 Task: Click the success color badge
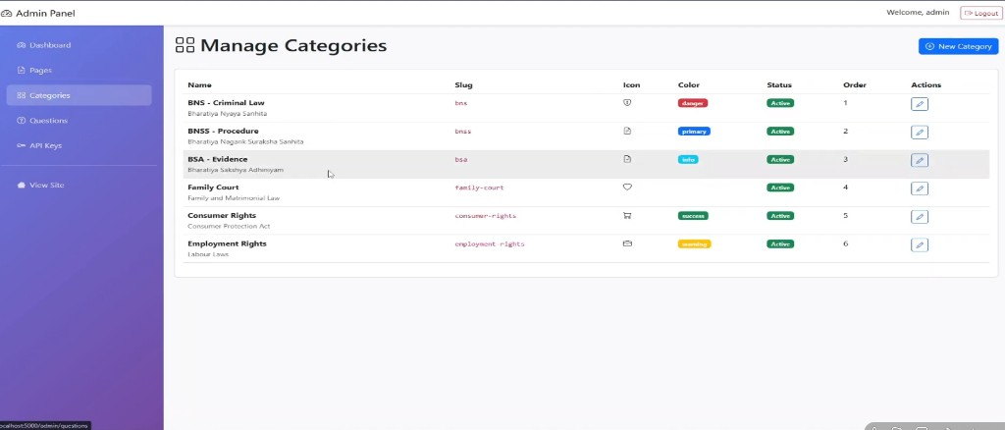pos(693,216)
